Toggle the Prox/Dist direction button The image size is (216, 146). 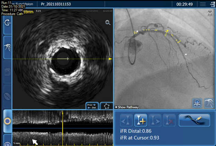pyautogui.click(x=92, y=106)
